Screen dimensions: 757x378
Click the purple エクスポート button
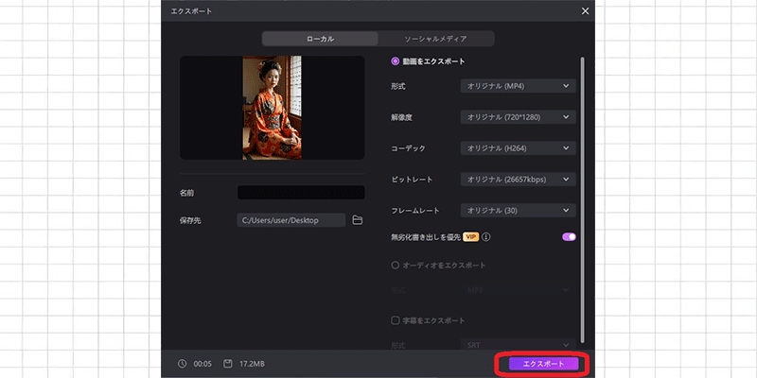coord(543,364)
